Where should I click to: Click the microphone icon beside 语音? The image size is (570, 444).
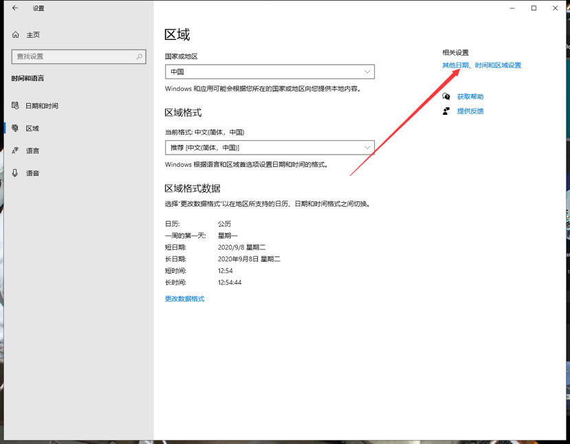tap(15, 173)
